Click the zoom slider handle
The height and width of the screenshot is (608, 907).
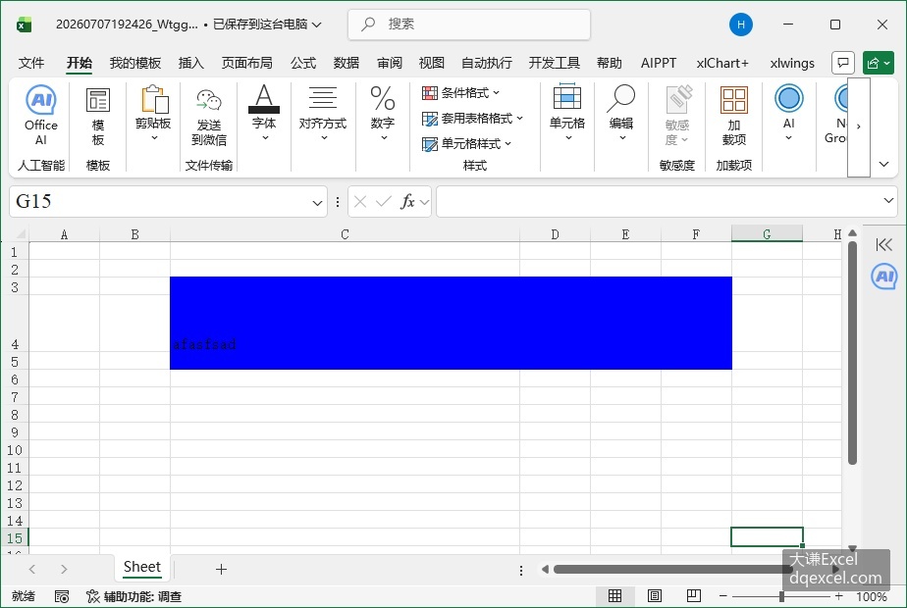781,596
